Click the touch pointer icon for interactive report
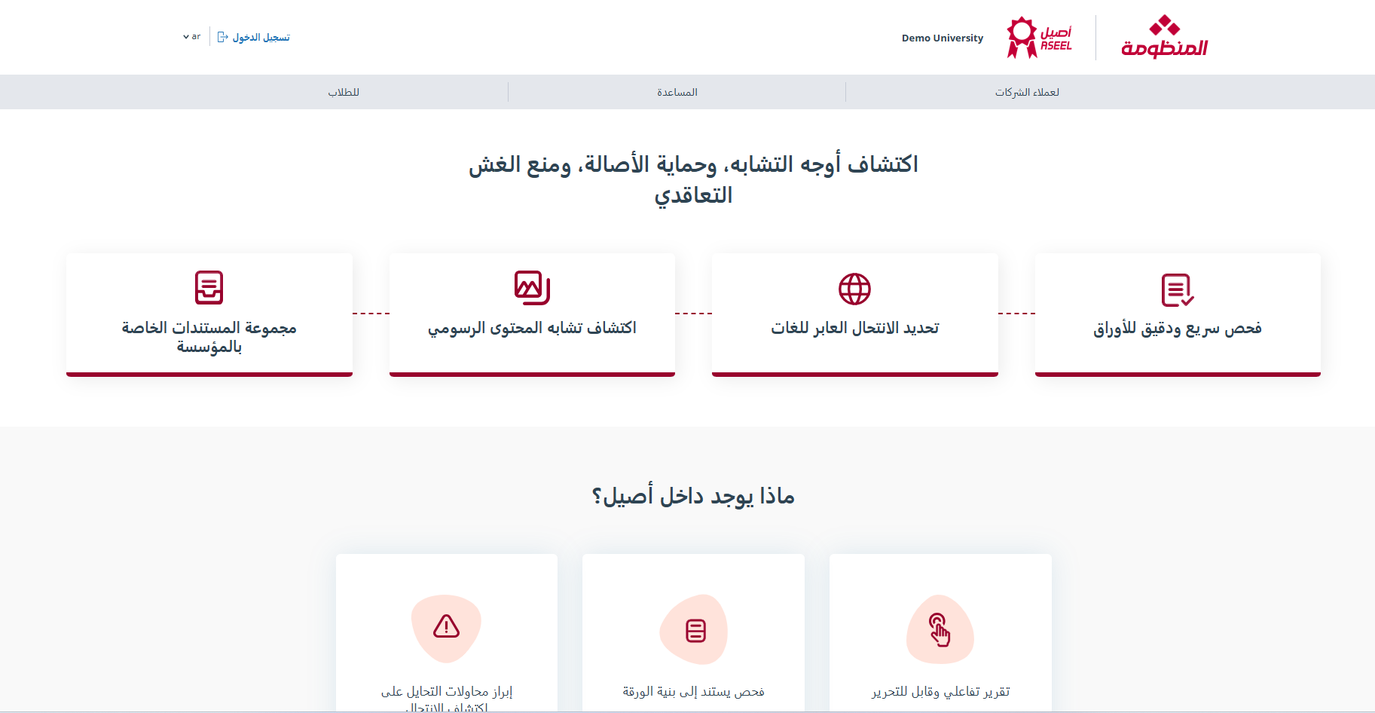This screenshot has height=713, width=1375. pyautogui.click(x=940, y=629)
